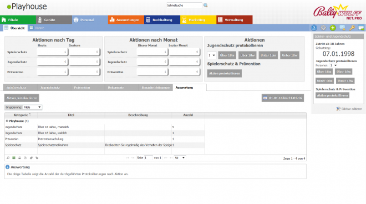
Task: Click Sidebar editieren tools icon
Action: [338, 109]
